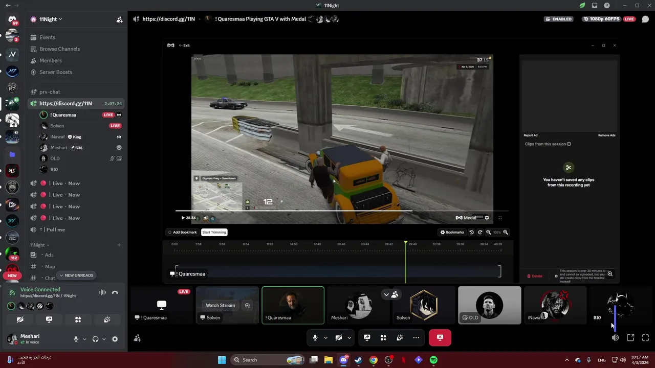Select the ! Quaresmaa clip track on timeline
Viewport: 655px width, 368px height.
[x=338, y=271]
